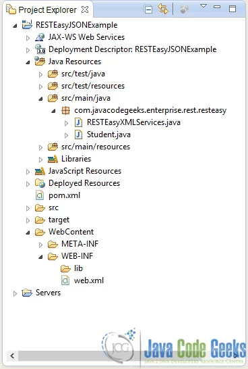Expand the Student.java file node

67,135
